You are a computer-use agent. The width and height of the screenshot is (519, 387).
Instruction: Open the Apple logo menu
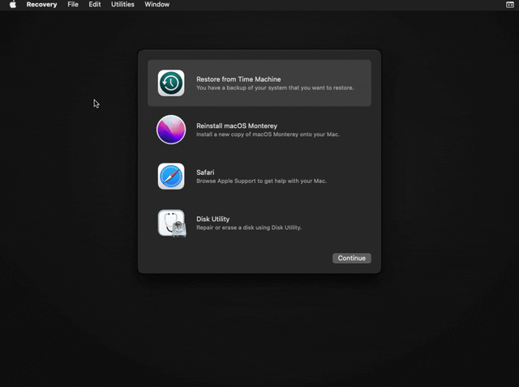coord(12,5)
